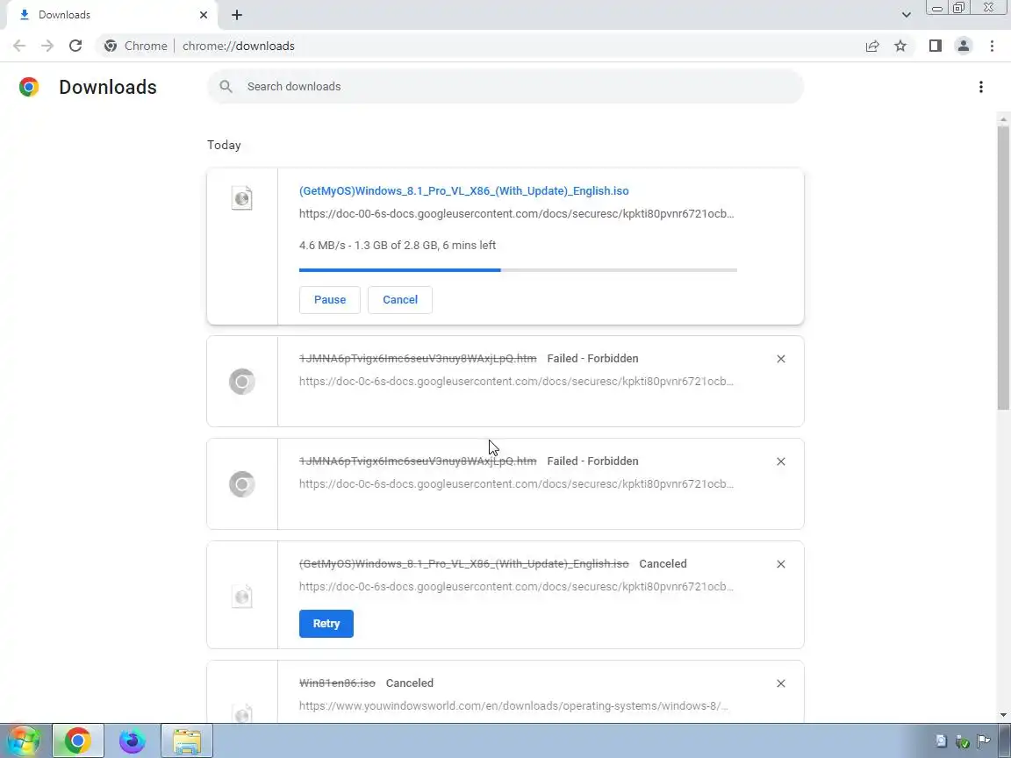The height and width of the screenshot is (758, 1011).
Task: Click the 'Today' date heading
Action: 224,145
